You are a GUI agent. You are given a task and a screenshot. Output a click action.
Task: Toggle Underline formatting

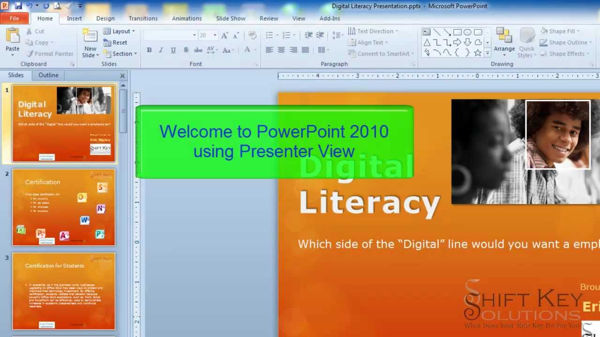tap(173, 50)
